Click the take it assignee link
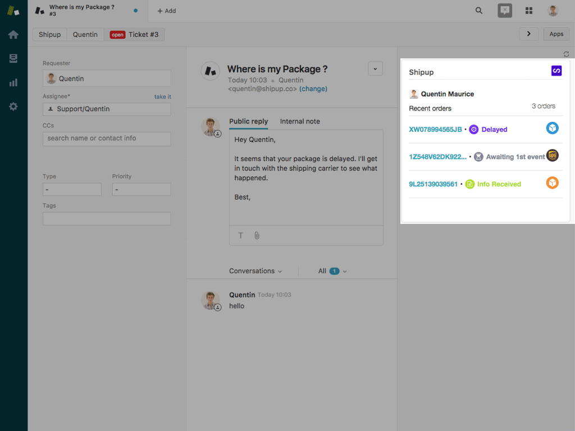The height and width of the screenshot is (431, 575). click(x=162, y=97)
